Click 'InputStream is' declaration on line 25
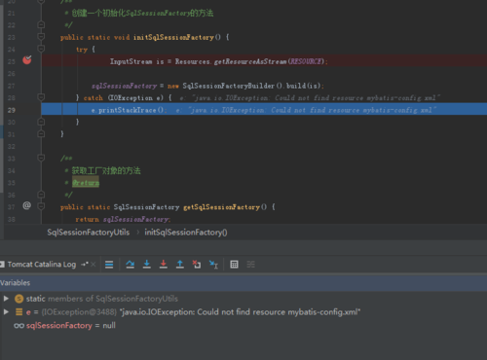 pos(137,61)
